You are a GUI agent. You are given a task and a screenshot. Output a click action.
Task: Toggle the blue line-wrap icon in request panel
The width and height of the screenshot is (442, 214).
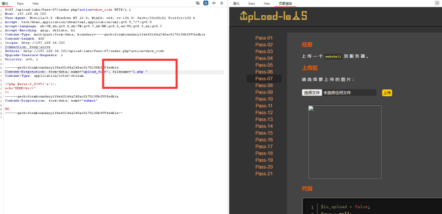click(x=206, y=3)
